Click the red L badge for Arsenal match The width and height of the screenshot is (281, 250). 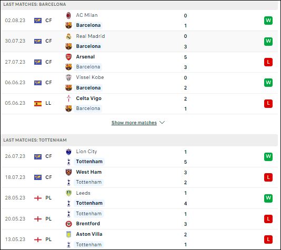tap(268, 62)
